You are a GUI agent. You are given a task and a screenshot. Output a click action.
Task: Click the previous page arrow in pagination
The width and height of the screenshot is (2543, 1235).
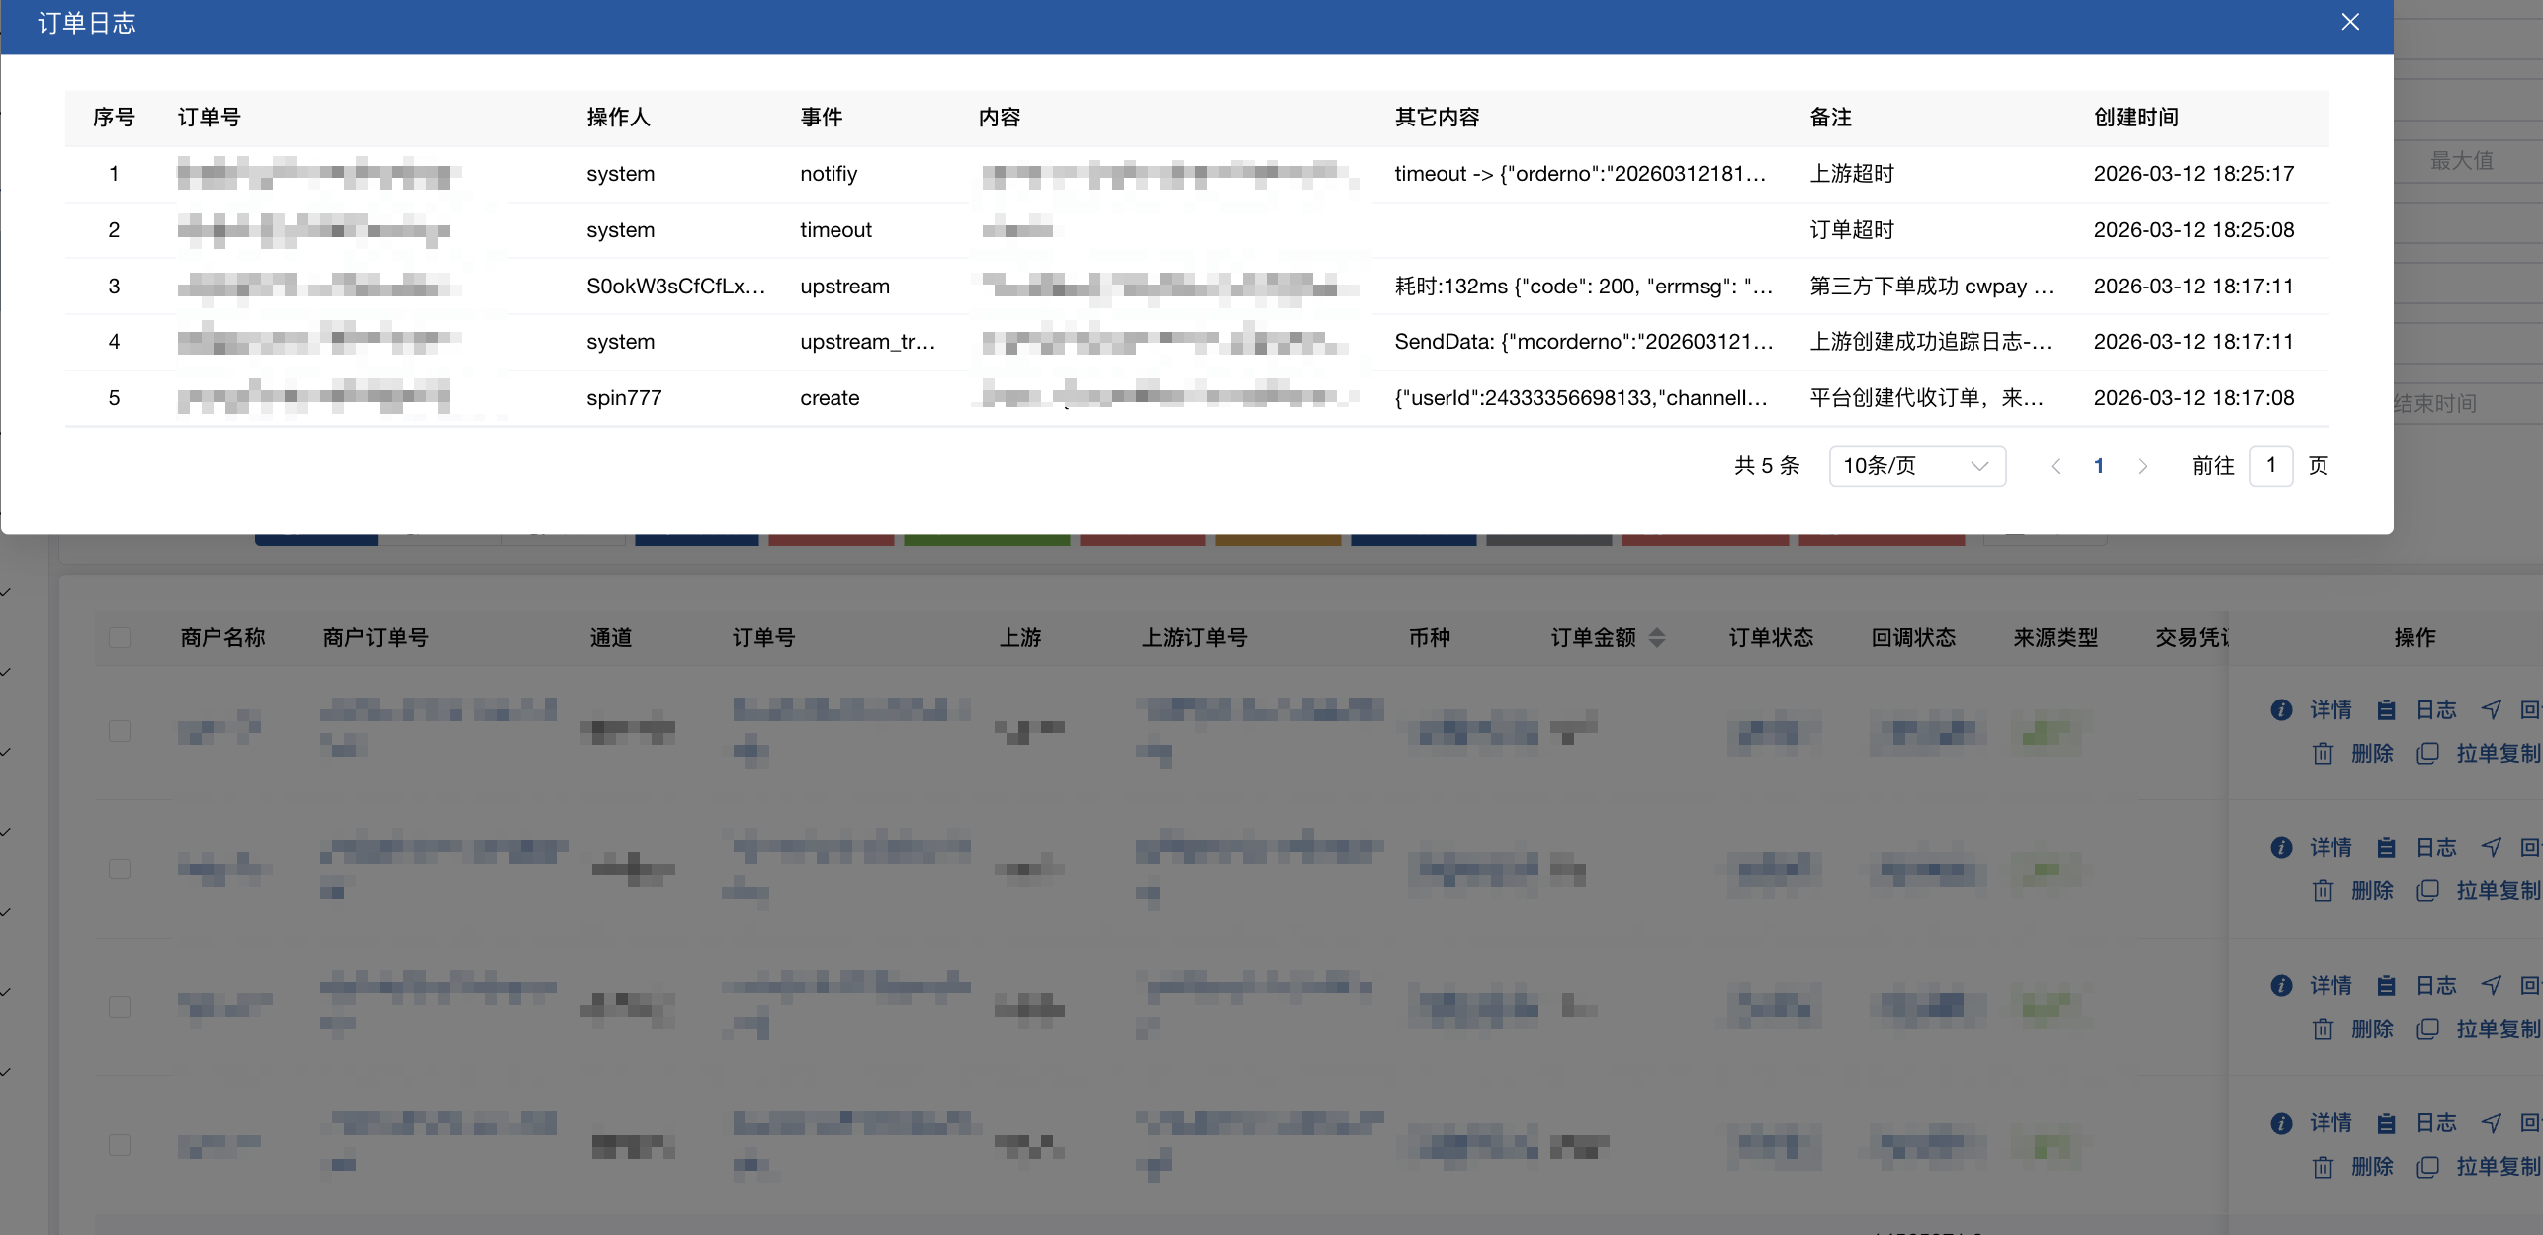click(x=2056, y=466)
